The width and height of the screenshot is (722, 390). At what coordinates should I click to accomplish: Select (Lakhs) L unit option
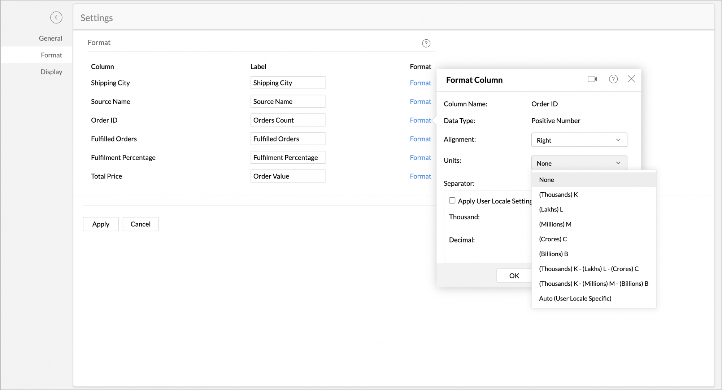tap(551, 209)
